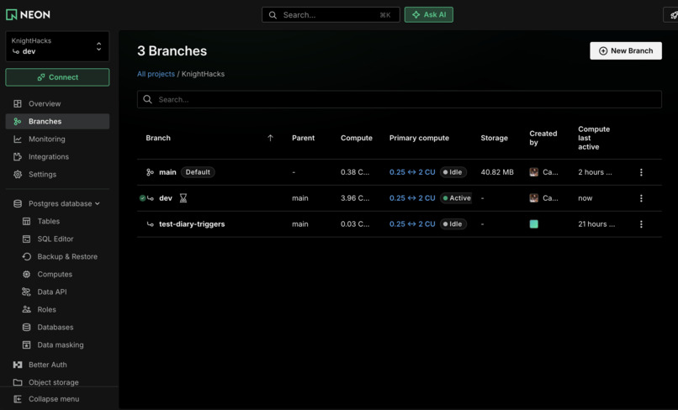
Task: Open Settings from the sidebar
Action: (57, 175)
